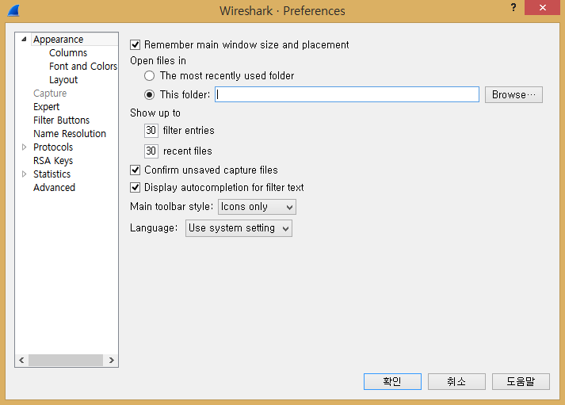Click the help question mark icon
This screenshot has height=405, width=565.
pyautogui.click(x=513, y=7)
